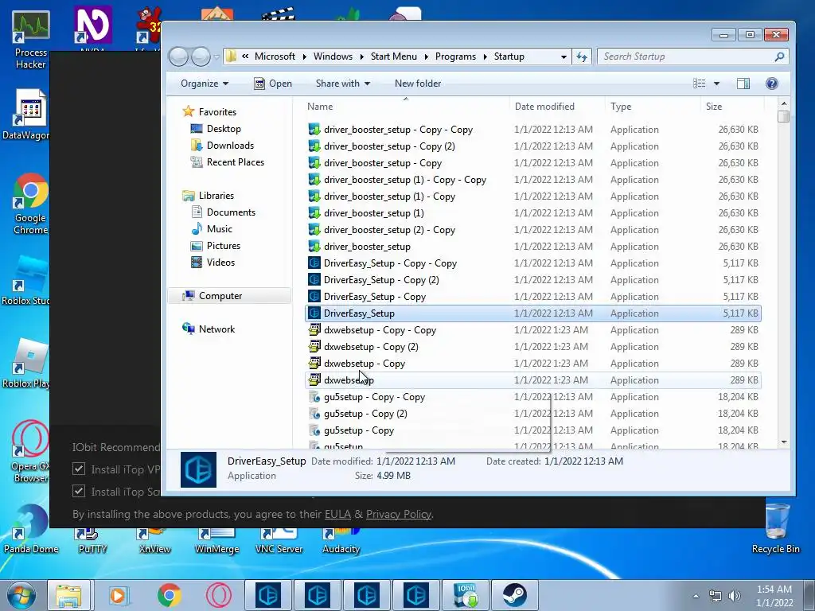The height and width of the screenshot is (611, 815).
Task: Open Opera GX Browser desktop shortcut
Action: (31, 451)
